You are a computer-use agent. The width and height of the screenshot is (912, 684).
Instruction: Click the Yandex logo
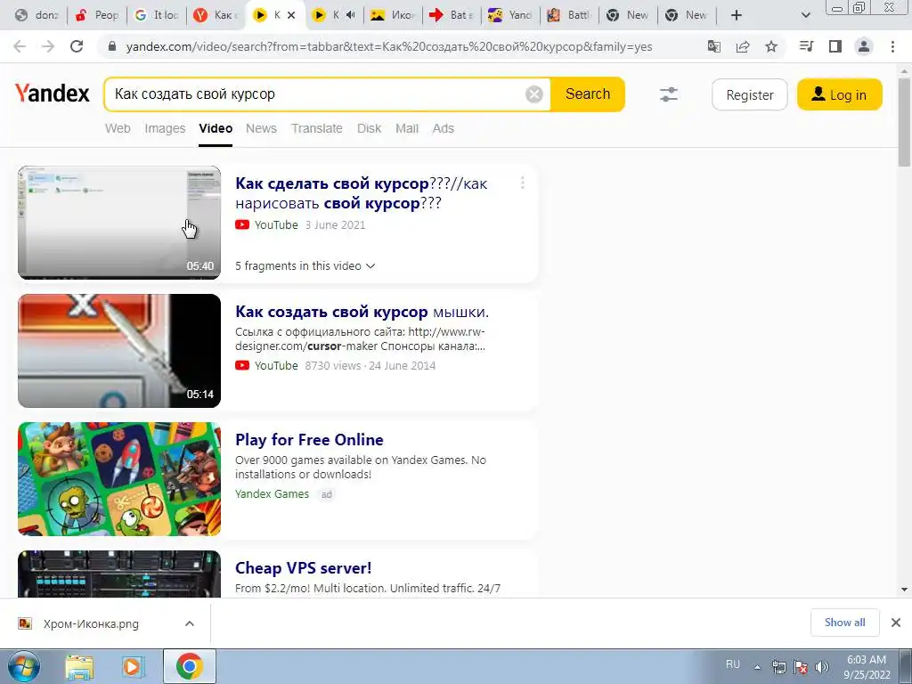[x=53, y=93]
